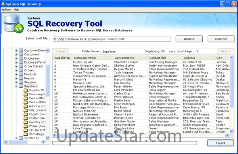Click the Region column folder icon under Suppliers

click(x=26, y=114)
